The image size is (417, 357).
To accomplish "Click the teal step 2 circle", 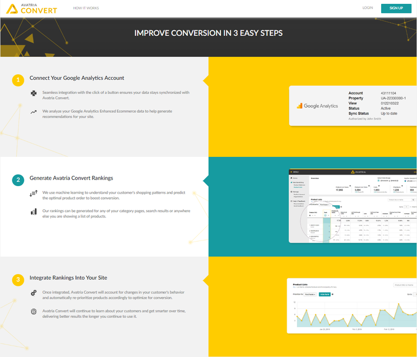I will click(18, 180).
